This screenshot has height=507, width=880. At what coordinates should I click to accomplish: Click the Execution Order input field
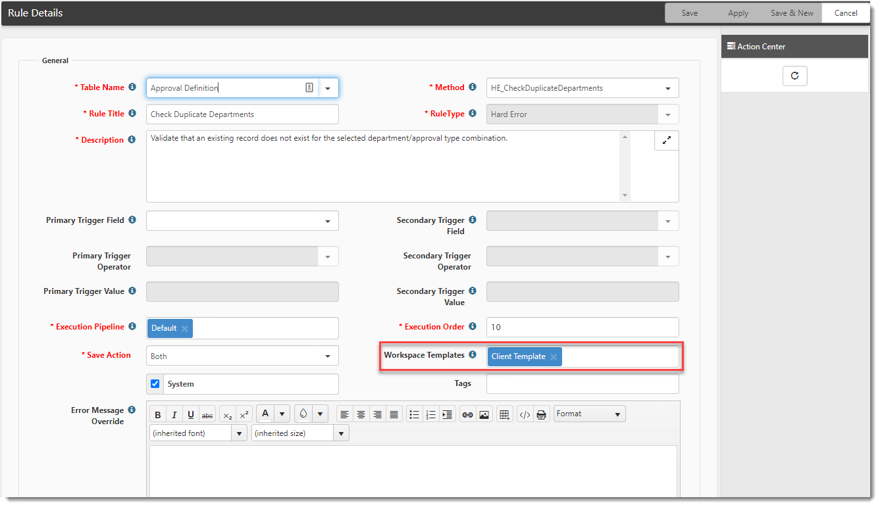point(582,327)
